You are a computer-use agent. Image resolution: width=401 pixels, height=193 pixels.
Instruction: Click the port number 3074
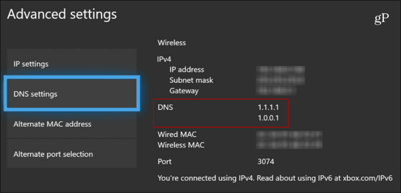coord(266,161)
